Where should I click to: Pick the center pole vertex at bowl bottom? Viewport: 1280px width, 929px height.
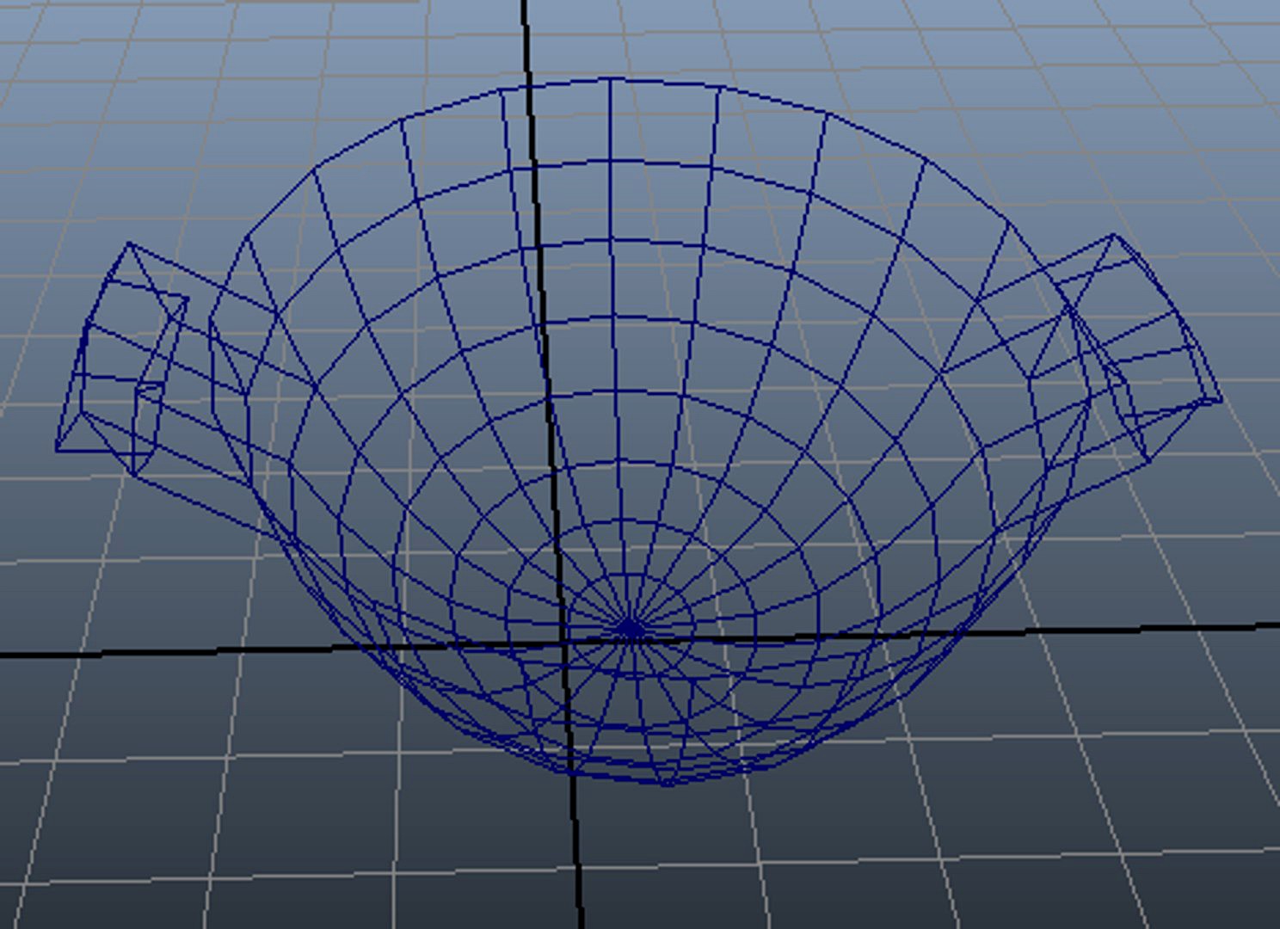[x=631, y=629]
